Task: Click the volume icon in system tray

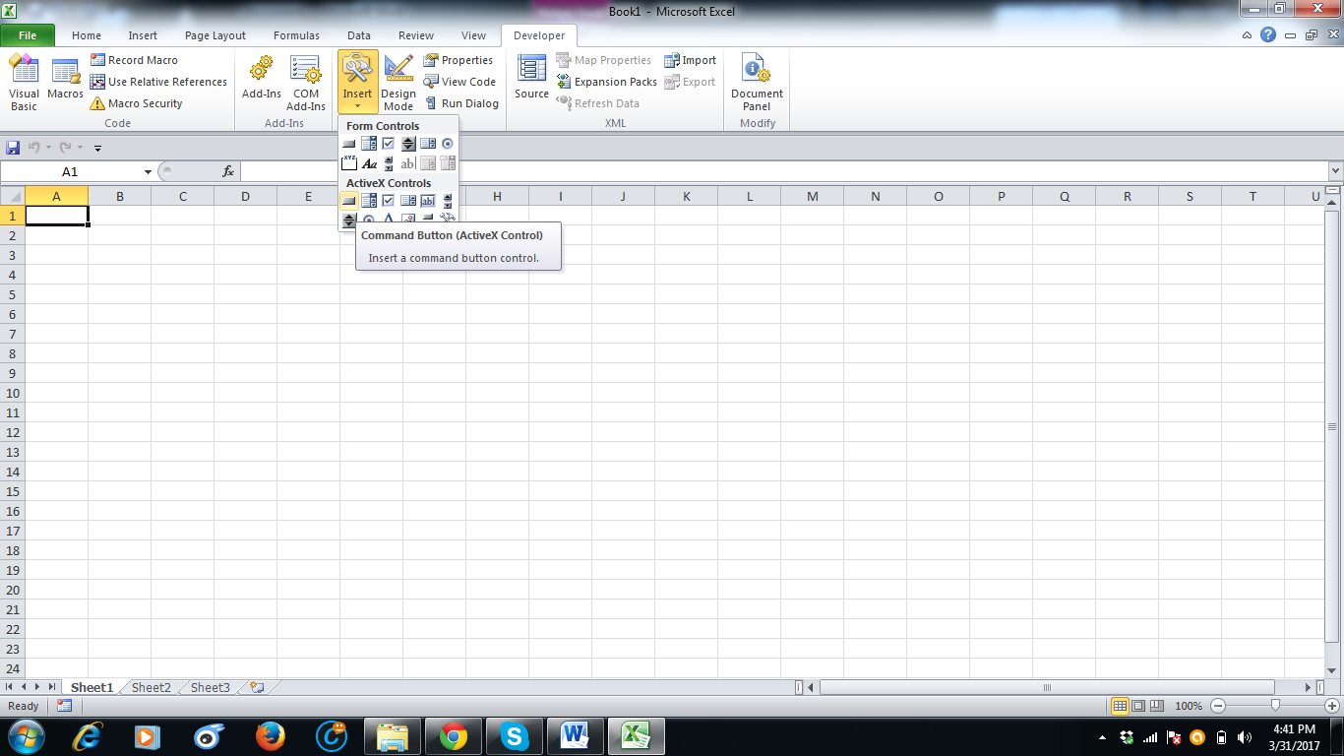Action: tap(1245, 736)
